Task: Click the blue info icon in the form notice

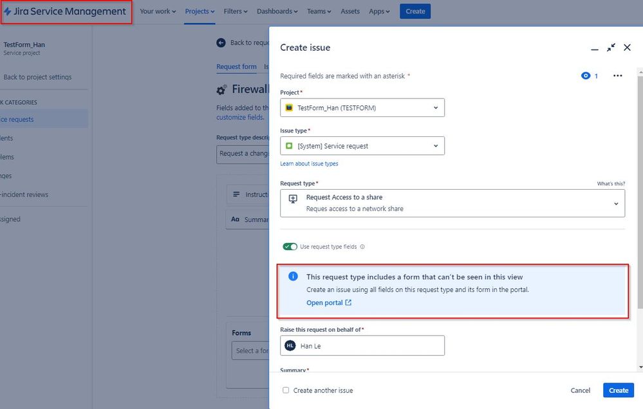Action: (294, 277)
